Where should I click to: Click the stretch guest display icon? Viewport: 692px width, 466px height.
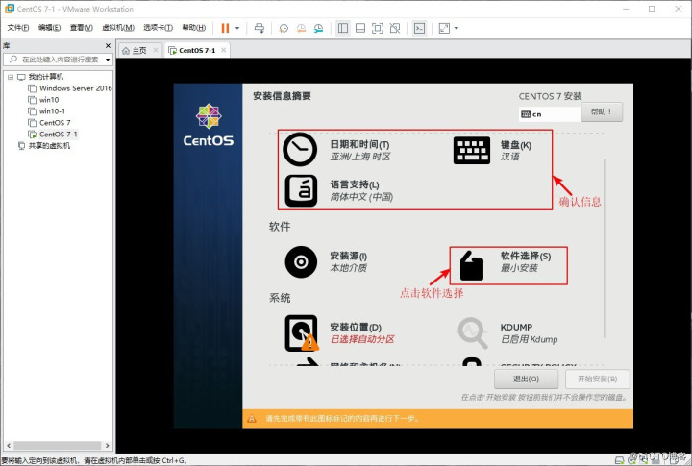444,28
